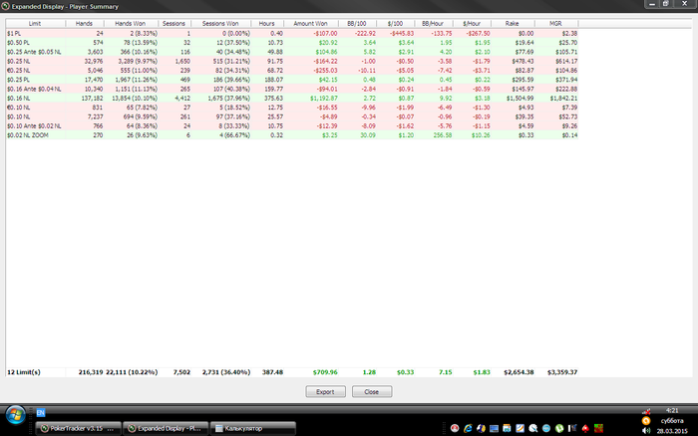
Task: Click the volume speaker tray icon
Action: point(646,430)
